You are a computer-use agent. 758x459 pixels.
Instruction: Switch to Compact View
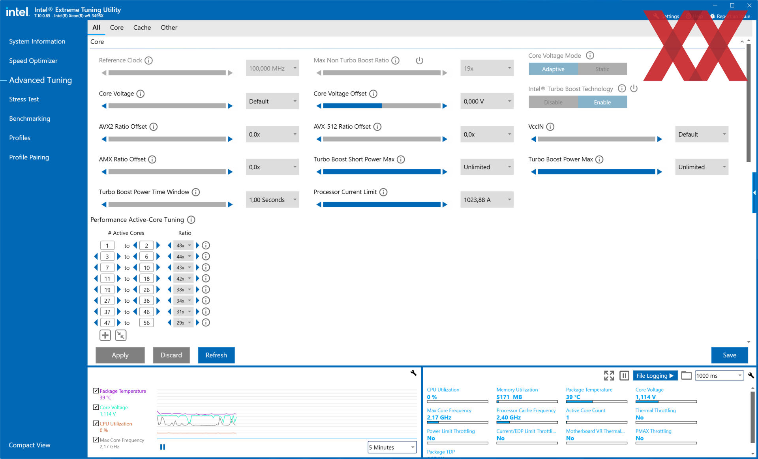[30, 445]
